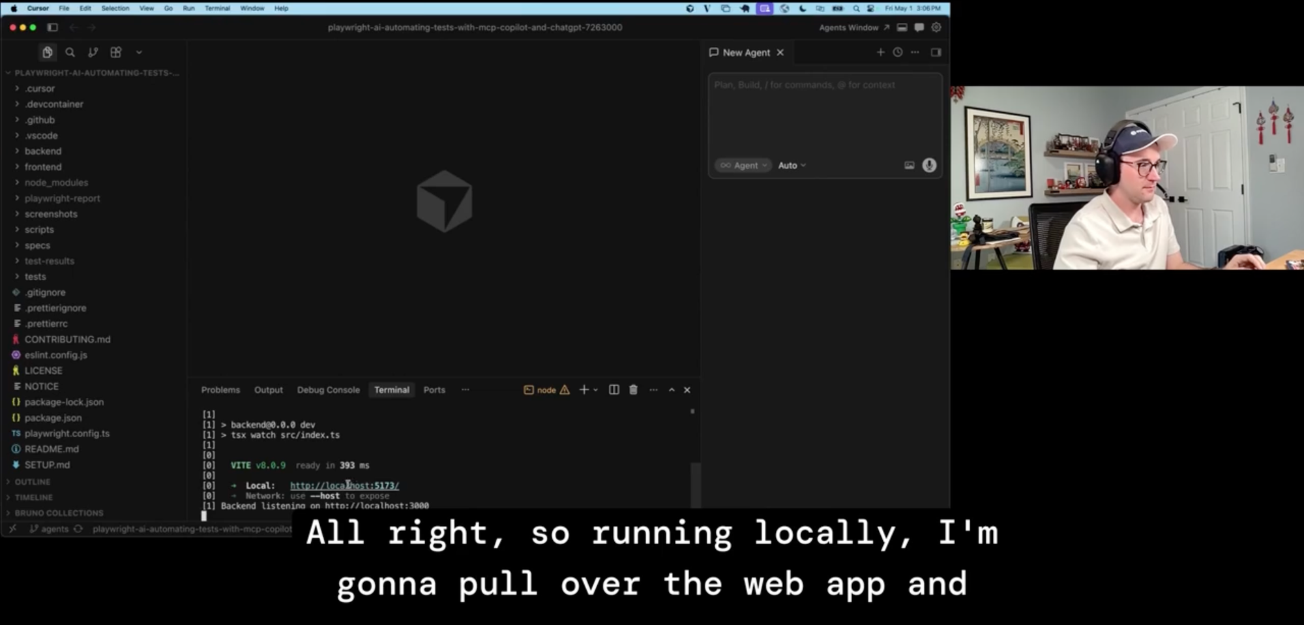Toggle the chat pane icon in title bar
The height and width of the screenshot is (625, 1304).
[919, 27]
